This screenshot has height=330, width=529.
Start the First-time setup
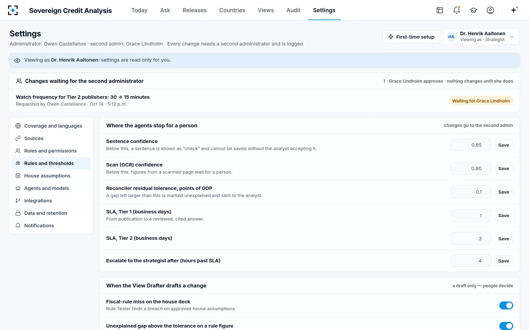coord(411,37)
